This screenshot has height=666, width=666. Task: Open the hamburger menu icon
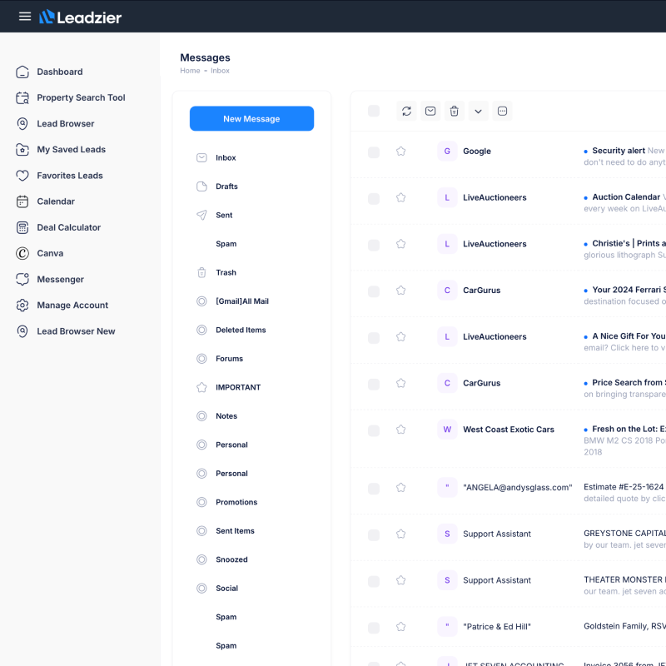pos(25,17)
